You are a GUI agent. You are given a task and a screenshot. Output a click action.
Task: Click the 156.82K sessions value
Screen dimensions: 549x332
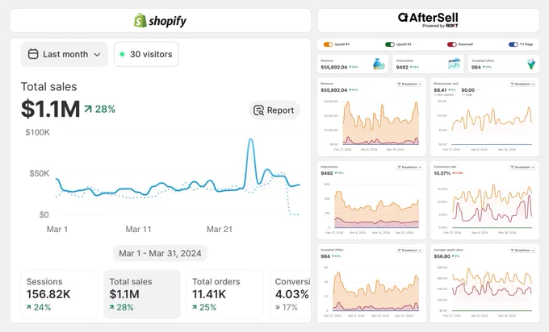coord(48,294)
